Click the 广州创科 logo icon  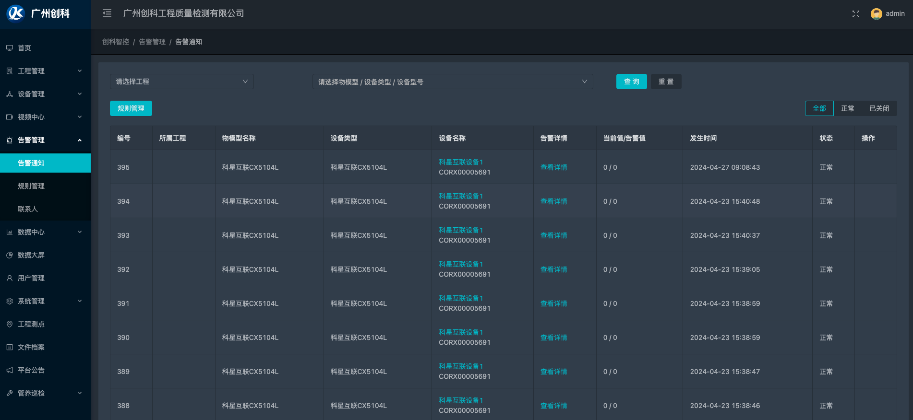(15, 13)
